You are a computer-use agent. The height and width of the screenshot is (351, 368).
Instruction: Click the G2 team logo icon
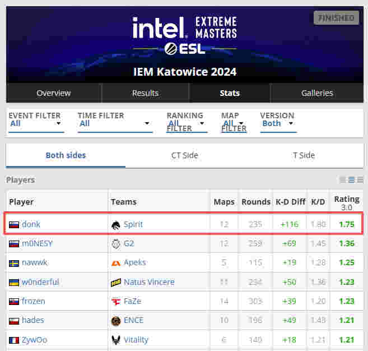click(x=115, y=244)
